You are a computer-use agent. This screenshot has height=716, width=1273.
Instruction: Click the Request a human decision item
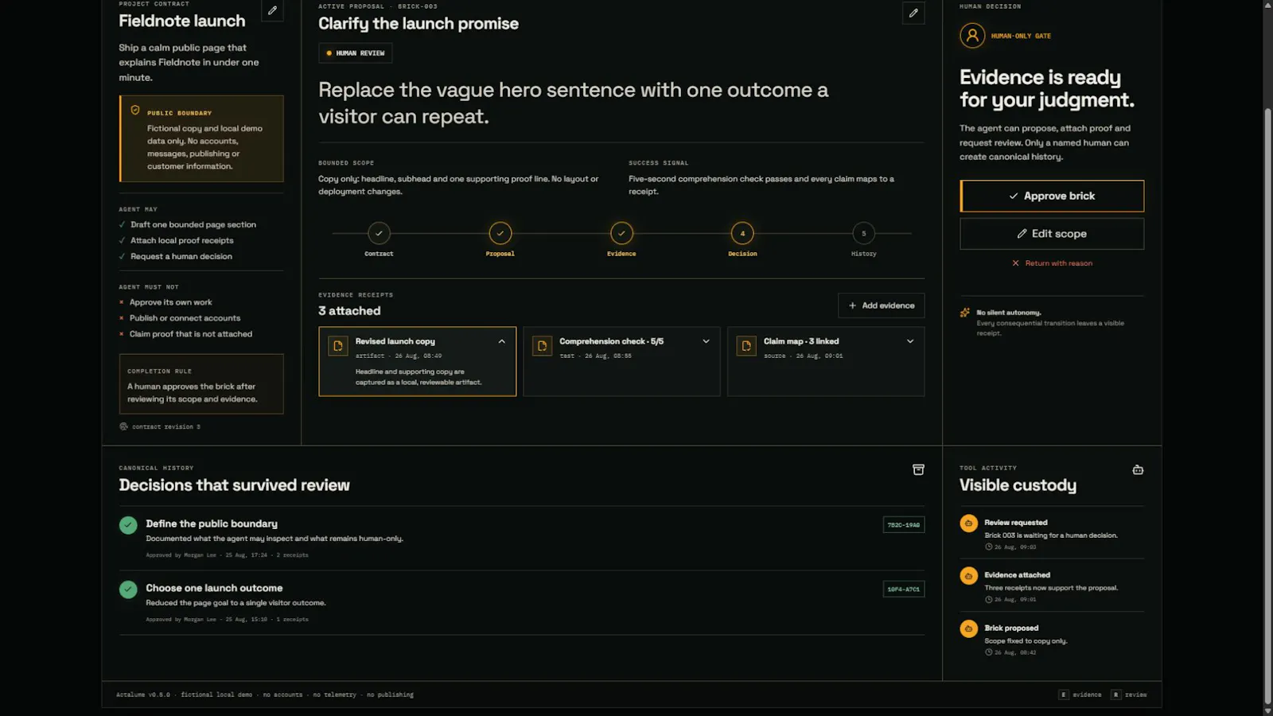176,256
